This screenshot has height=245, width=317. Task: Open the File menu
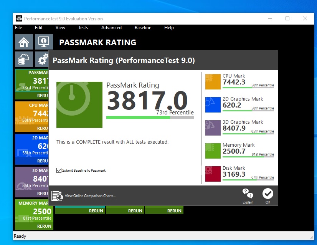(x=18, y=28)
